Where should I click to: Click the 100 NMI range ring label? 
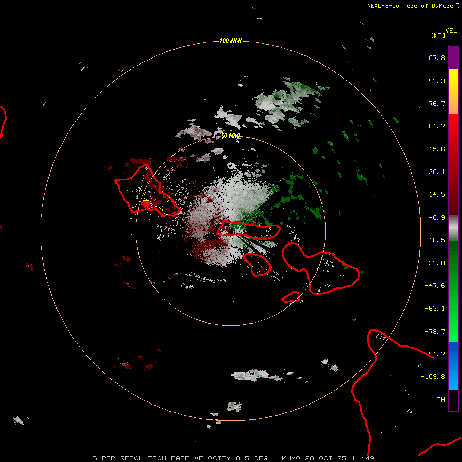(x=230, y=41)
